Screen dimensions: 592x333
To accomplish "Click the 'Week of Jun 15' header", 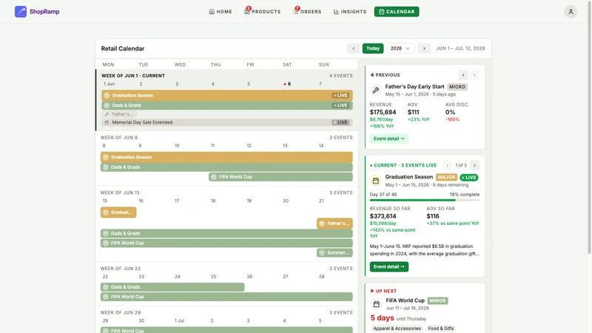I will pos(120,192).
